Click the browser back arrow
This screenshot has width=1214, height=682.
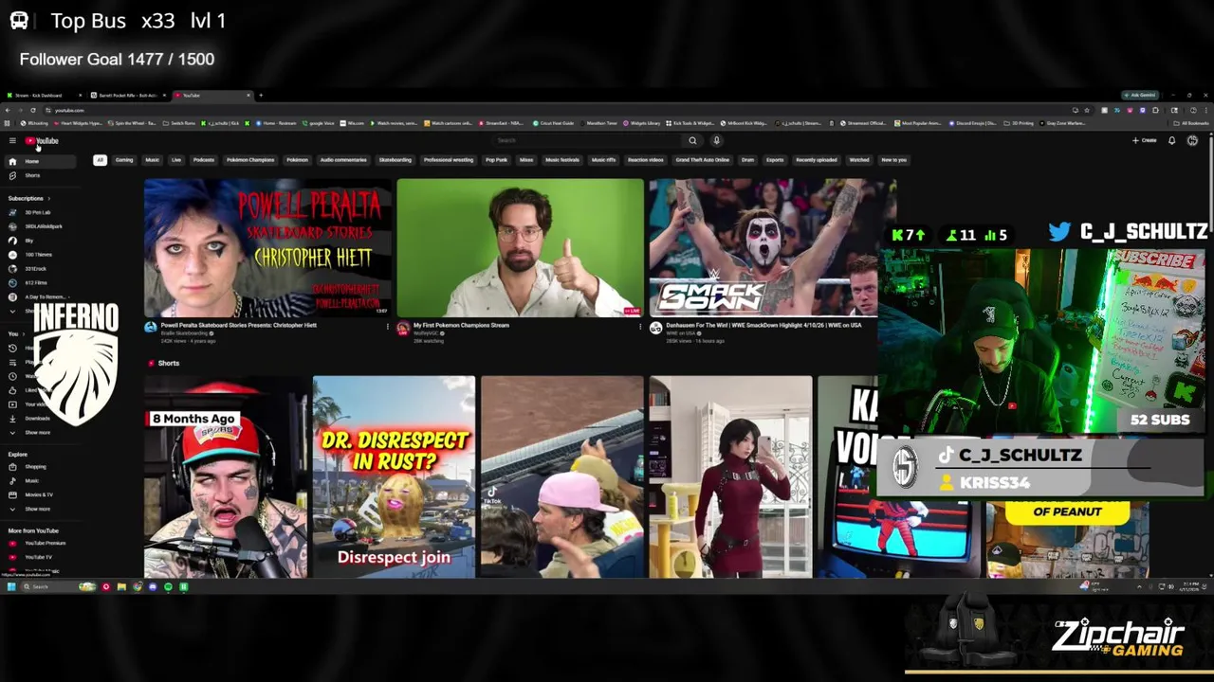[8, 110]
